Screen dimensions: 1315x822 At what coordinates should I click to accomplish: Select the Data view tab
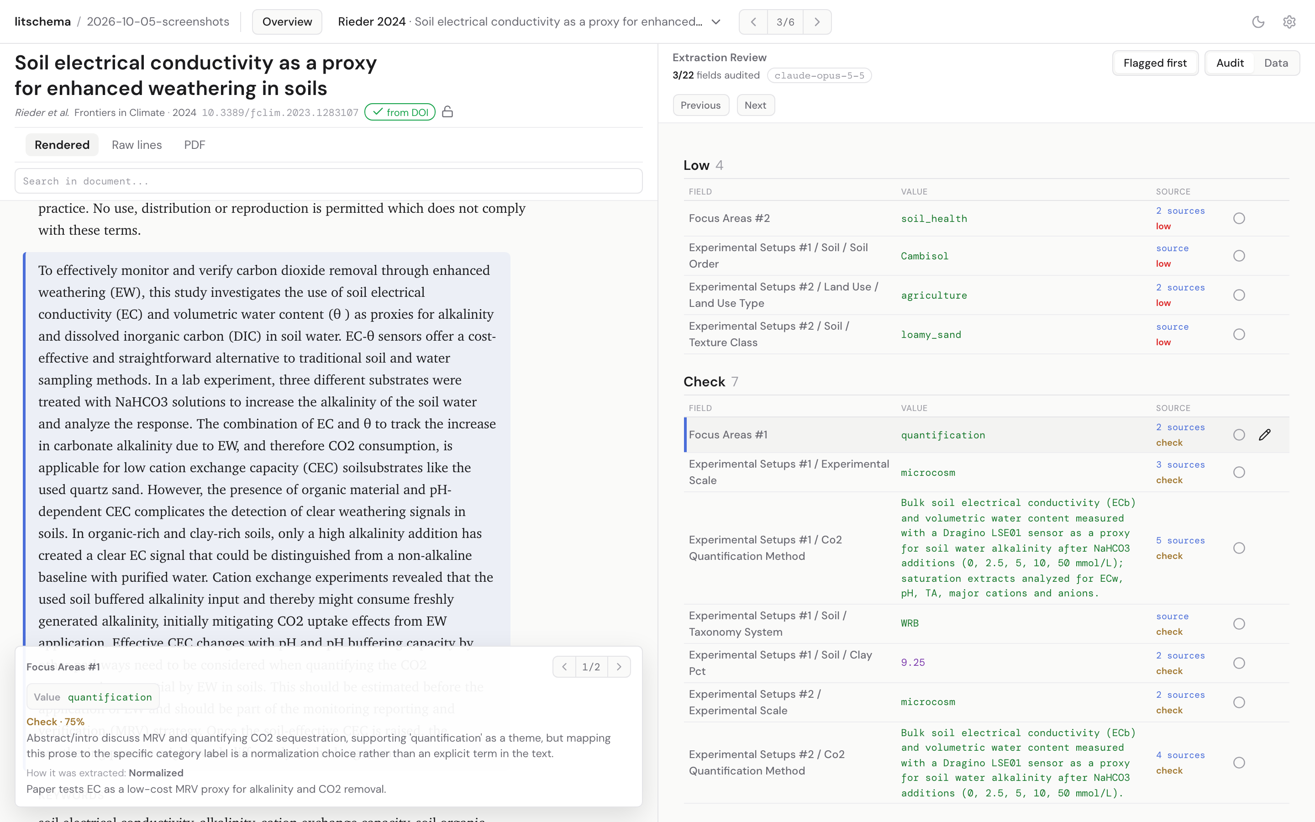[1276, 63]
